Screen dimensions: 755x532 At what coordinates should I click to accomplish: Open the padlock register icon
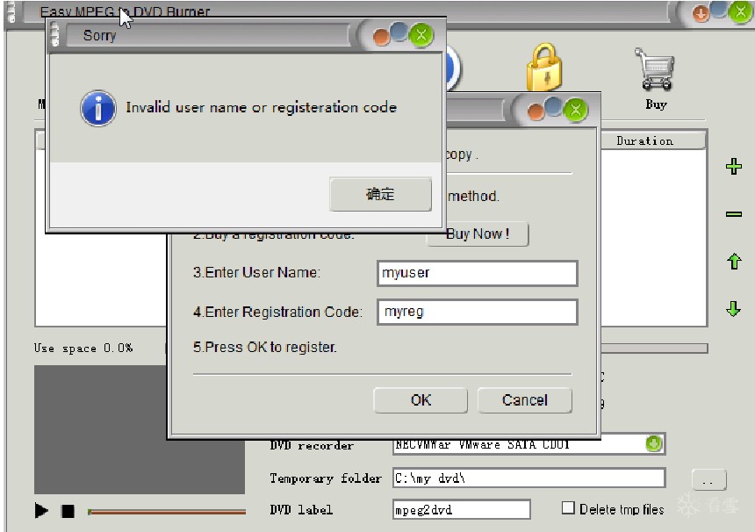544,68
